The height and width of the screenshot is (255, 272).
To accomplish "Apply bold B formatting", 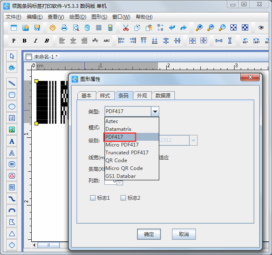I will 24,41.
